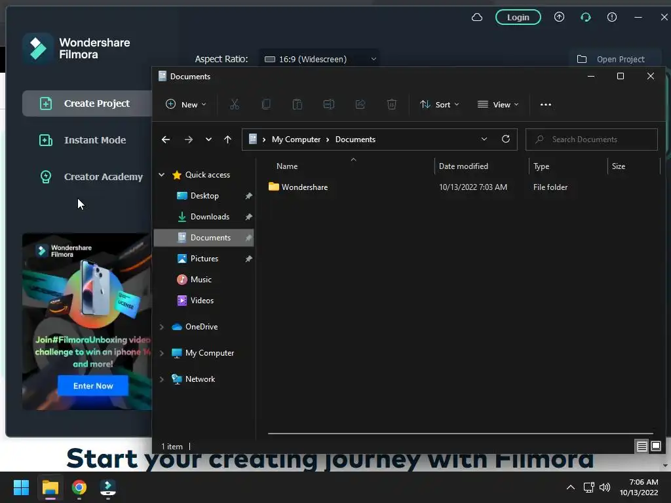Image resolution: width=671 pixels, height=503 pixels.
Task: Click the upload arrow icon in Filmora
Action: tap(559, 17)
